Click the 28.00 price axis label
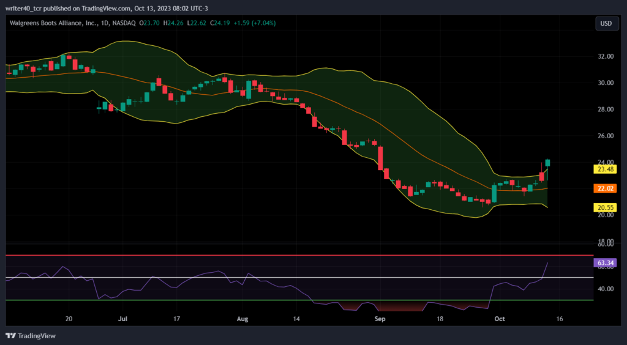 coord(606,109)
